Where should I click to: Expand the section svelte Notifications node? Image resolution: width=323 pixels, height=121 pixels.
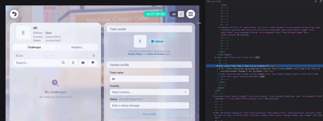click(x=214, y=96)
